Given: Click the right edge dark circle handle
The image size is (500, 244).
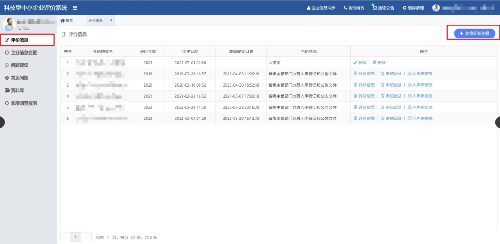Looking at the screenshot, I should (x=498, y=122).
